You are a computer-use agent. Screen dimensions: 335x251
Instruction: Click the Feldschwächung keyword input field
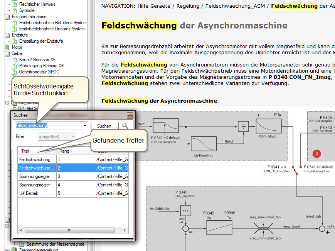(x=48, y=125)
